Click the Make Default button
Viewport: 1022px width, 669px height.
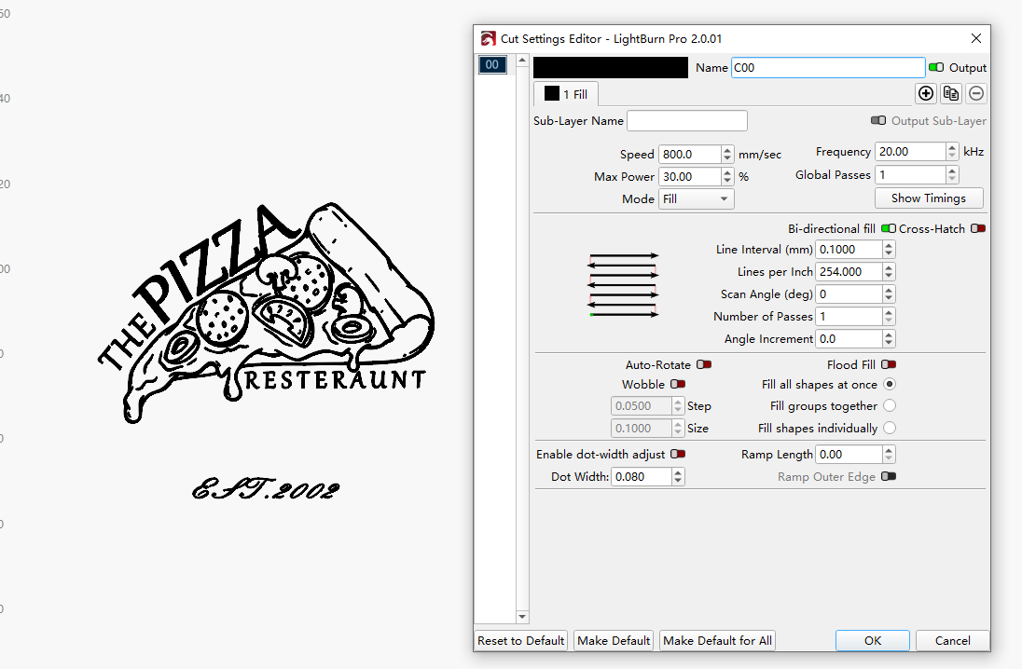click(614, 640)
